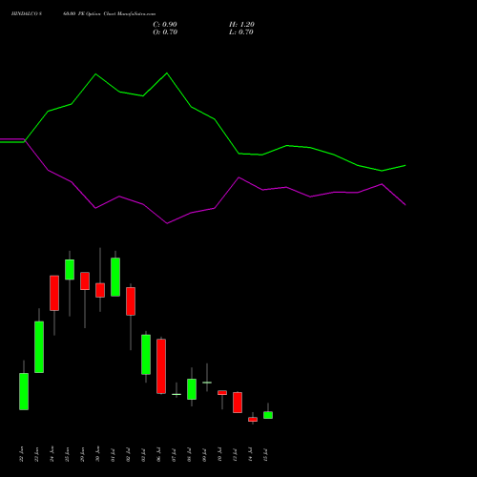Viewport: 477px width, 477px height.
Task: Click the high value H: 1.20
Action: tap(241, 25)
